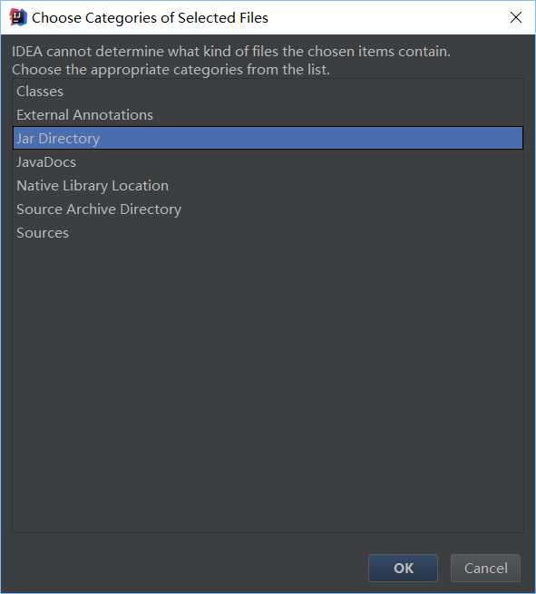Set category to Native Library Location
536x594 pixels.
point(268,186)
